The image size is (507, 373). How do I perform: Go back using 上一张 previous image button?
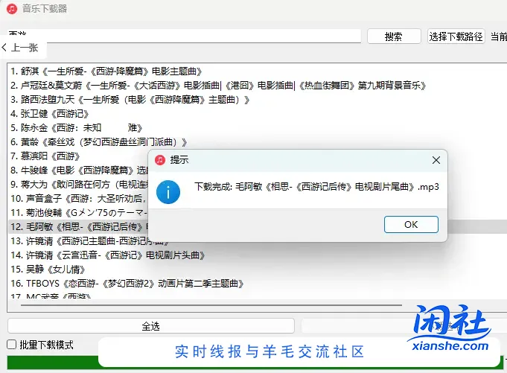[20, 48]
